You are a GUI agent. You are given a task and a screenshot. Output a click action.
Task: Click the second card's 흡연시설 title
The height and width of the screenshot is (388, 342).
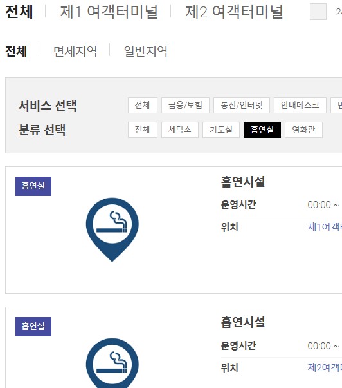[243, 322]
